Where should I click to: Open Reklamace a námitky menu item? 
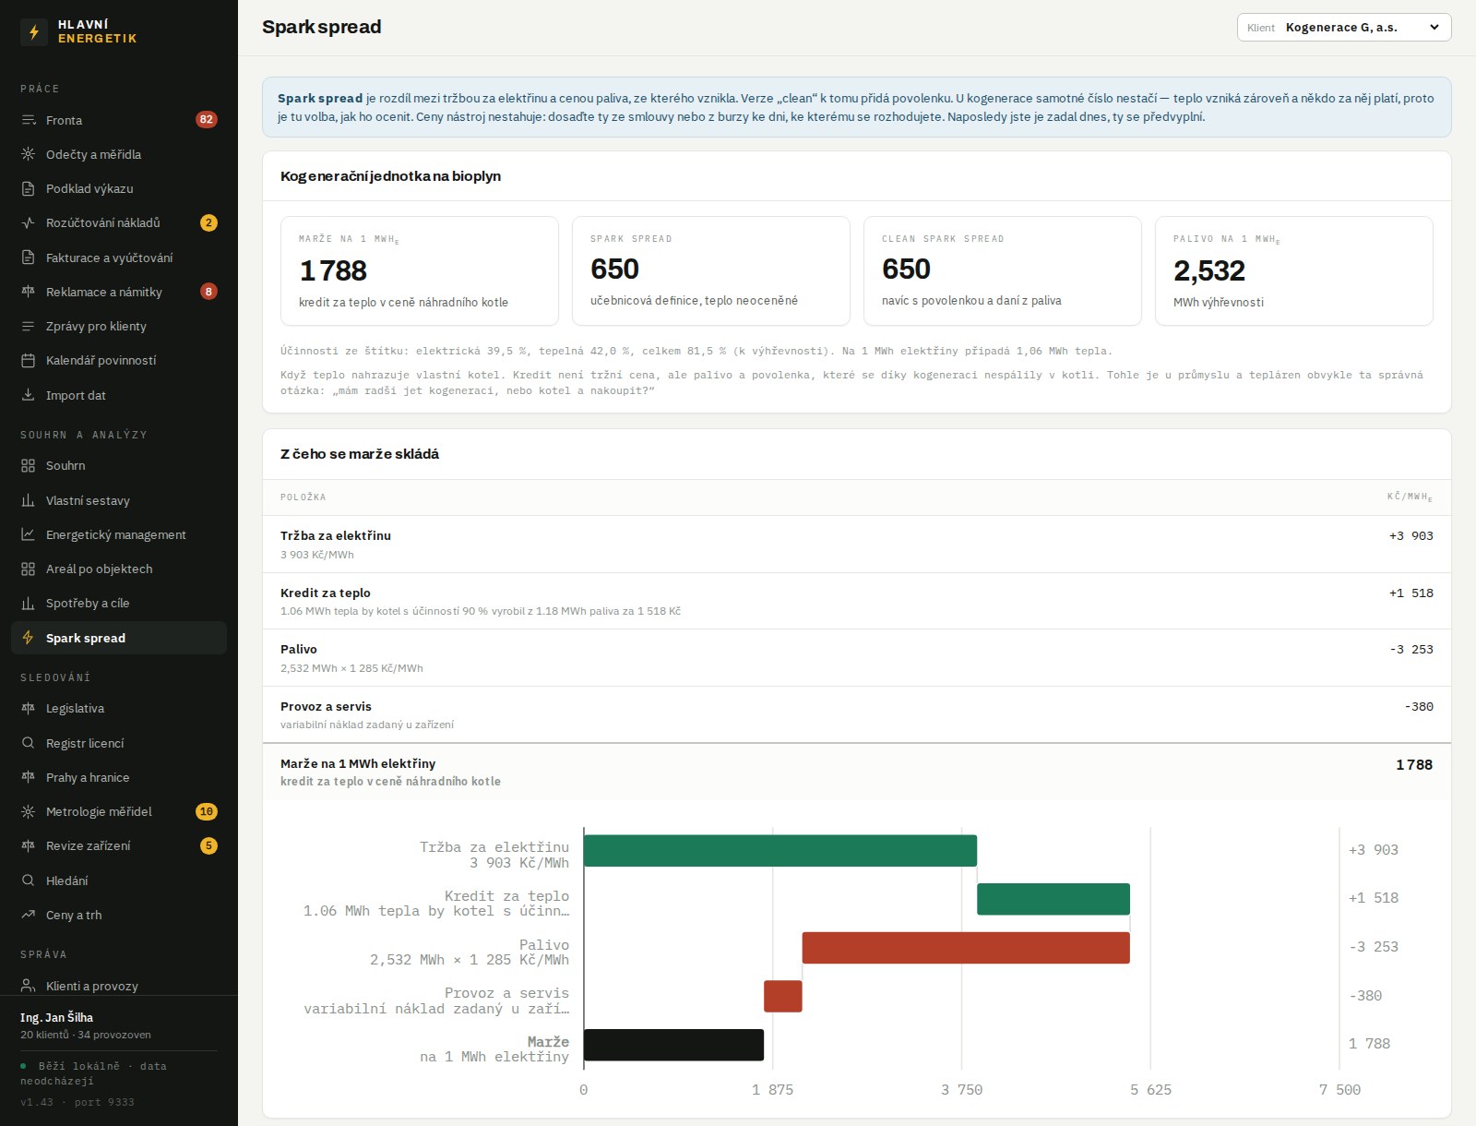pos(119,292)
